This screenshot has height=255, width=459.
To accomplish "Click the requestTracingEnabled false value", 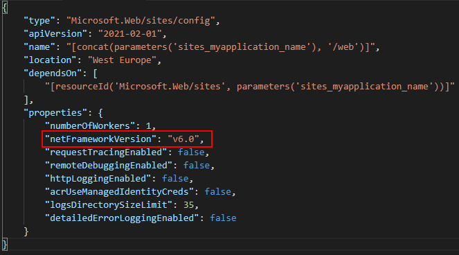I will 191,152.
